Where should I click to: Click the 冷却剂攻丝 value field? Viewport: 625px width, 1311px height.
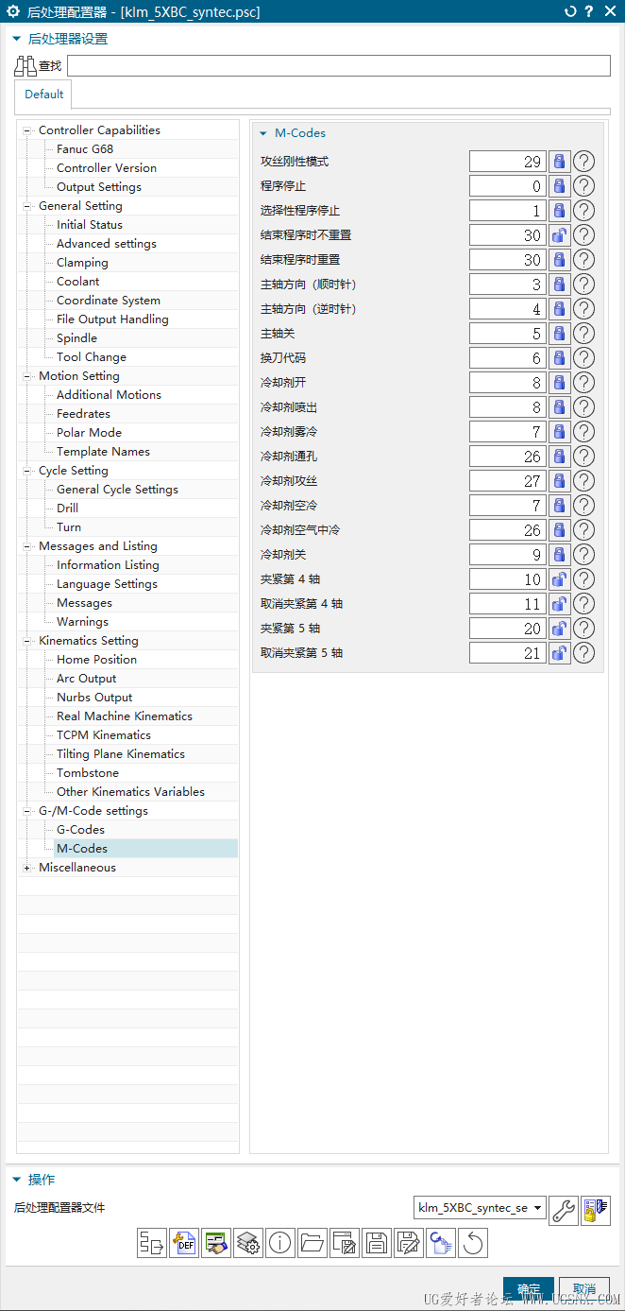508,481
